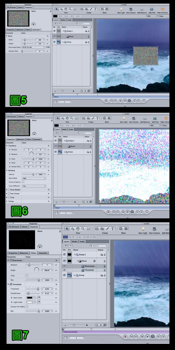Click the Angle dial for Directional Blur
This screenshot has width=175, height=350.
pyautogui.click(x=37, y=270)
